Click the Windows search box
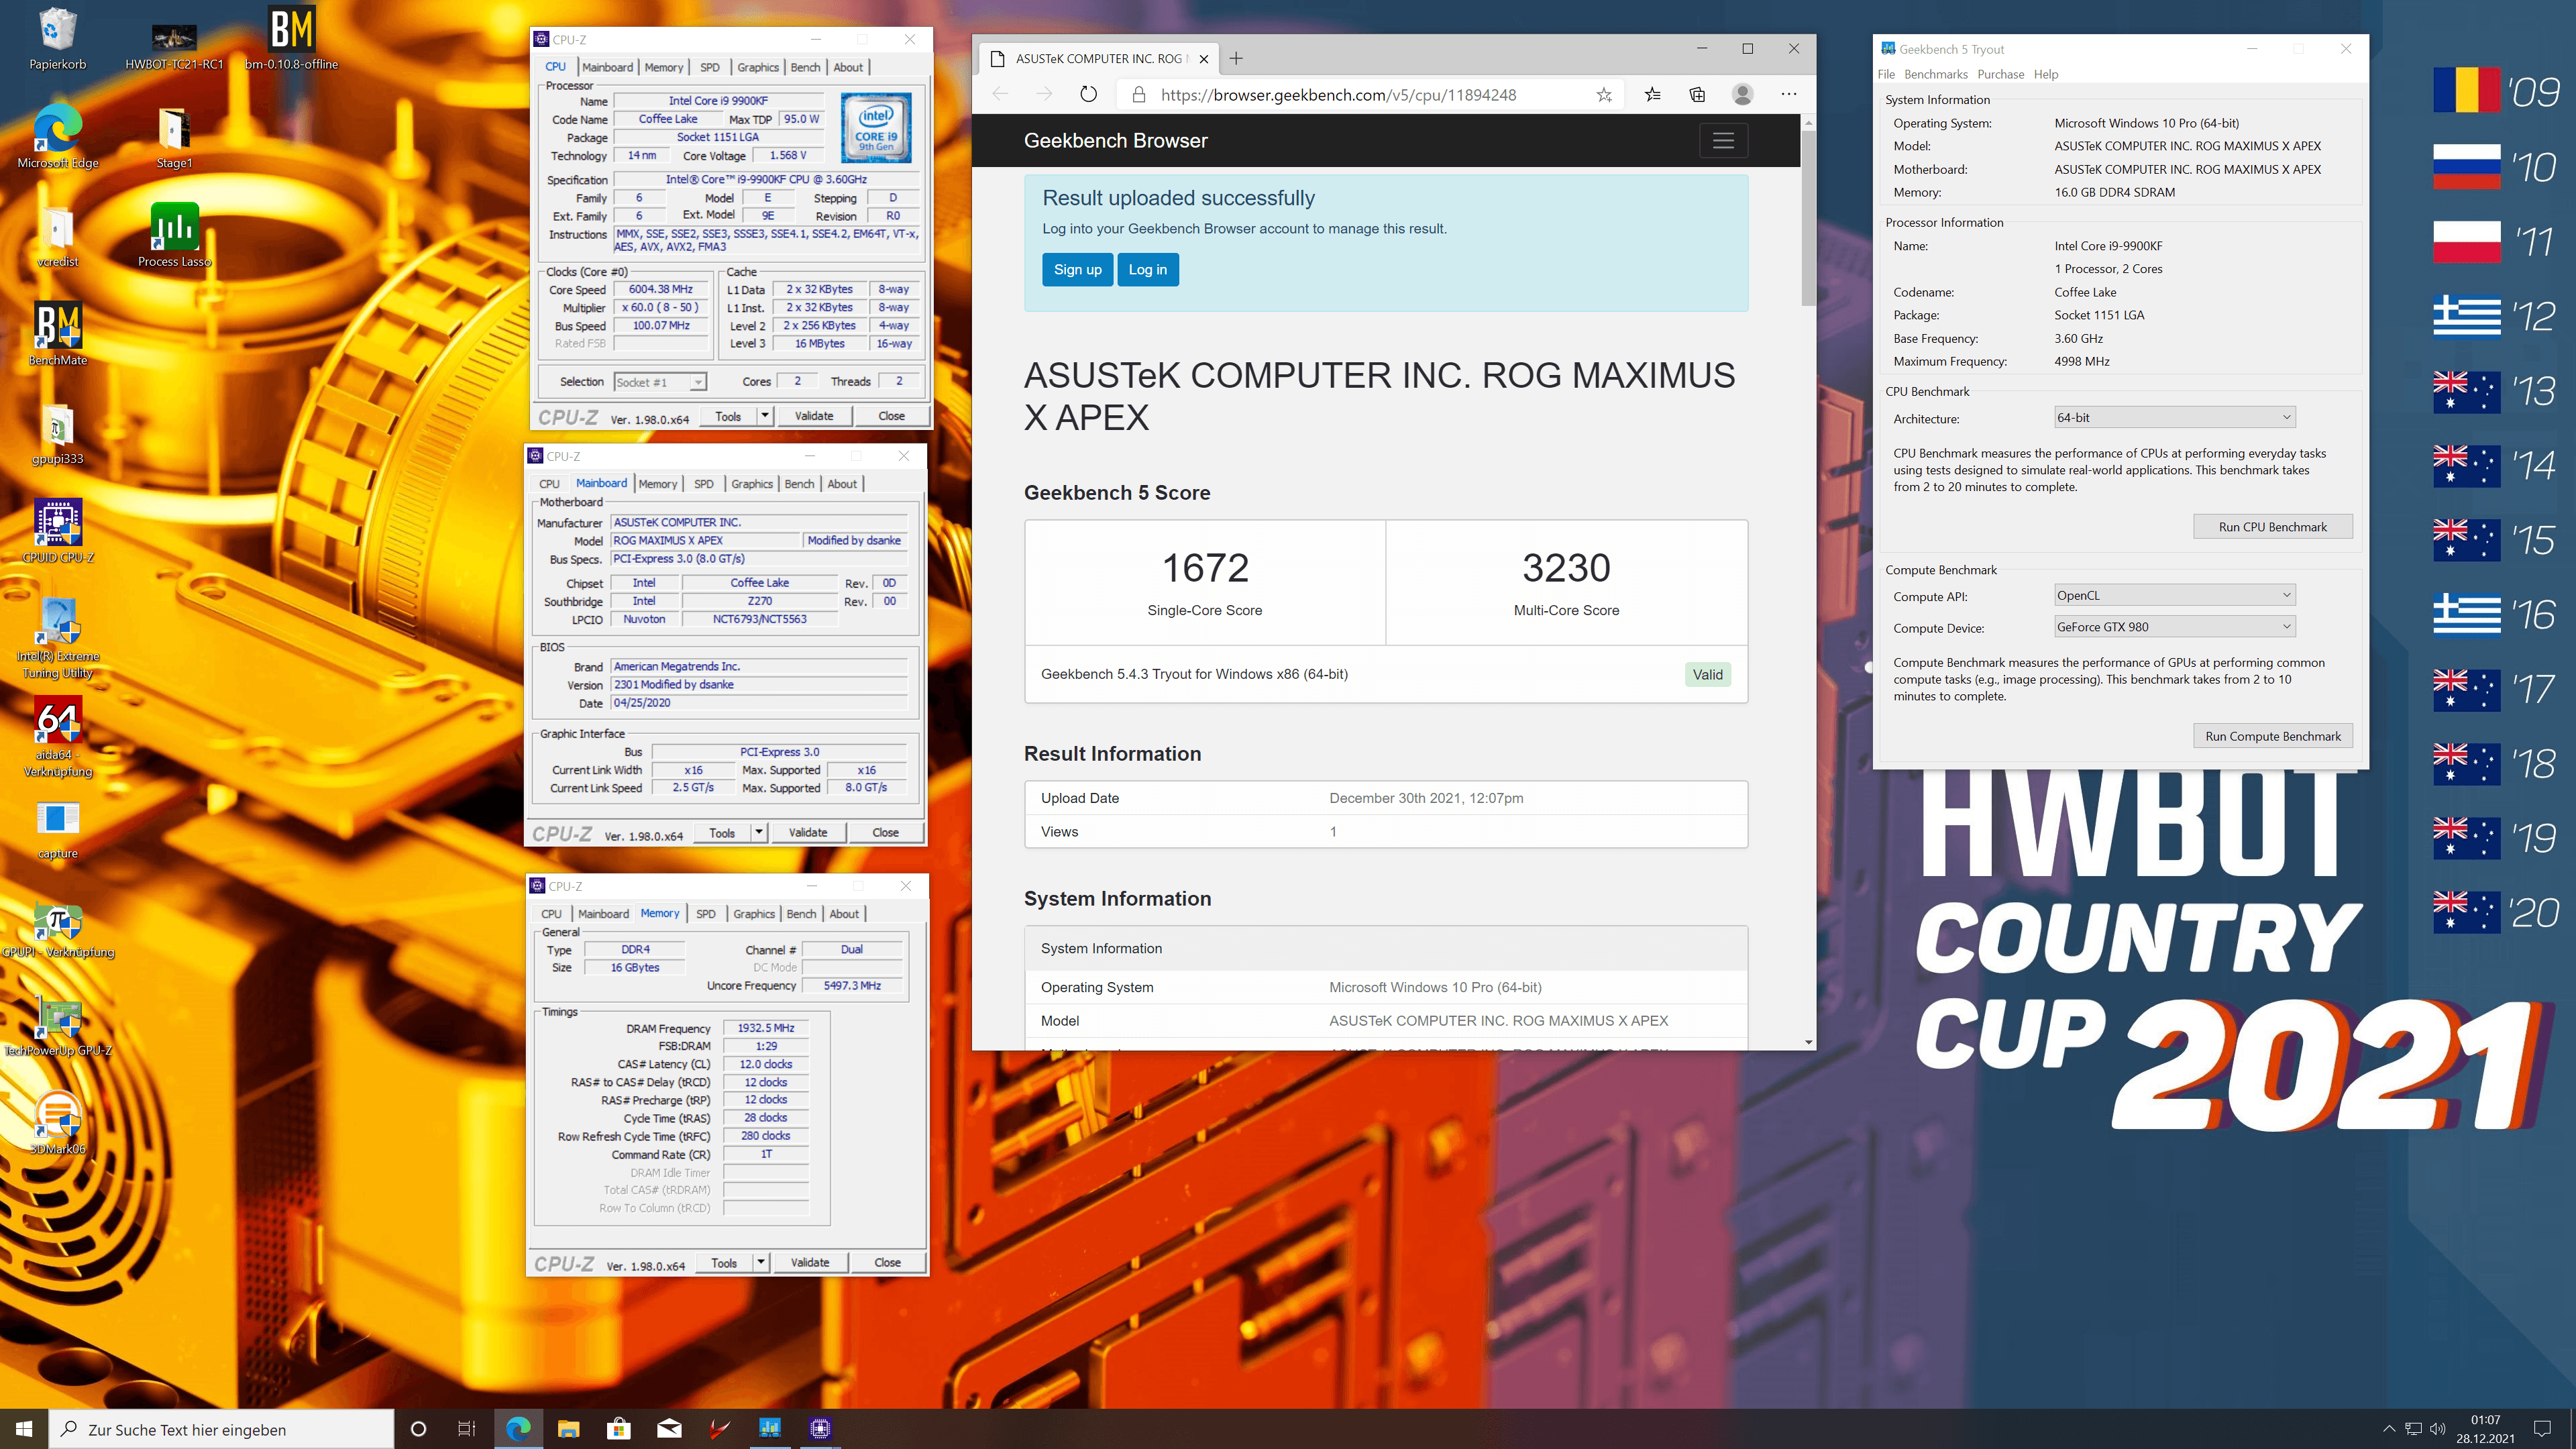The height and width of the screenshot is (1449, 2576). (x=221, y=1429)
